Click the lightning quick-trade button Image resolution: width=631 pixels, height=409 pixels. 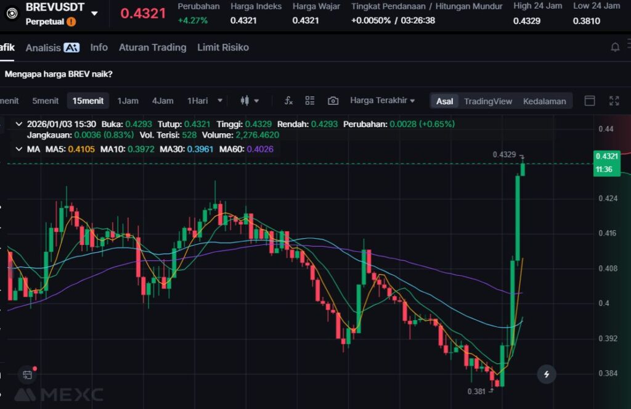point(546,374)
